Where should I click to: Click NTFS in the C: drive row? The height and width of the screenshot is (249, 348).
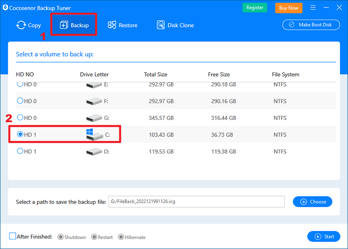280,135
